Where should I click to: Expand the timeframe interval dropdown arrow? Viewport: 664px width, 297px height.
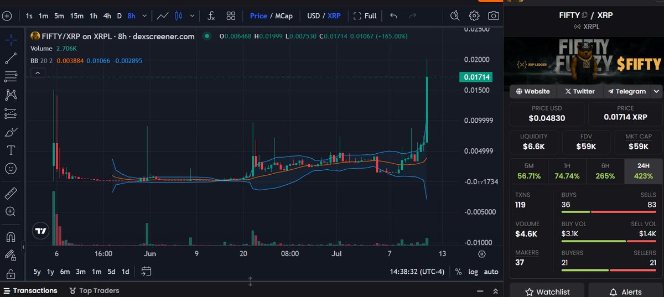(x=145, y=16)
